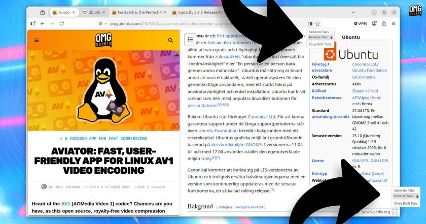
Task: Close the Aviator tab
Action: point(74,13)
